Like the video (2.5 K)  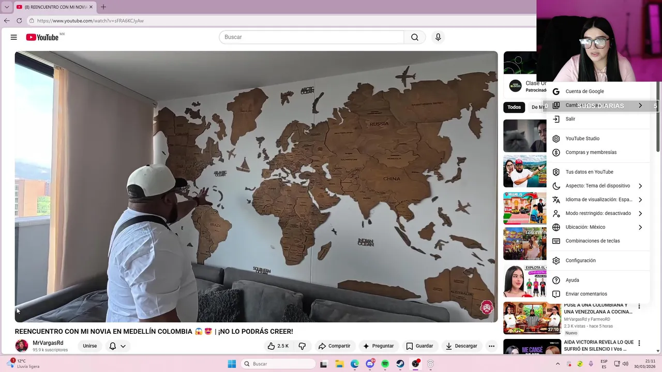(278, 346)
